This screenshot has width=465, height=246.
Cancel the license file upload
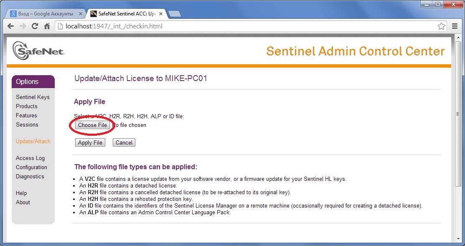click(124, 142)
